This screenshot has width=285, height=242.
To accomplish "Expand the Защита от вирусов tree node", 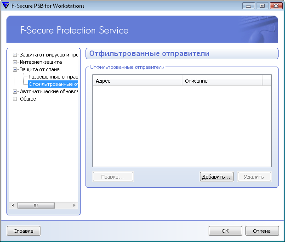I will (15, 55).
